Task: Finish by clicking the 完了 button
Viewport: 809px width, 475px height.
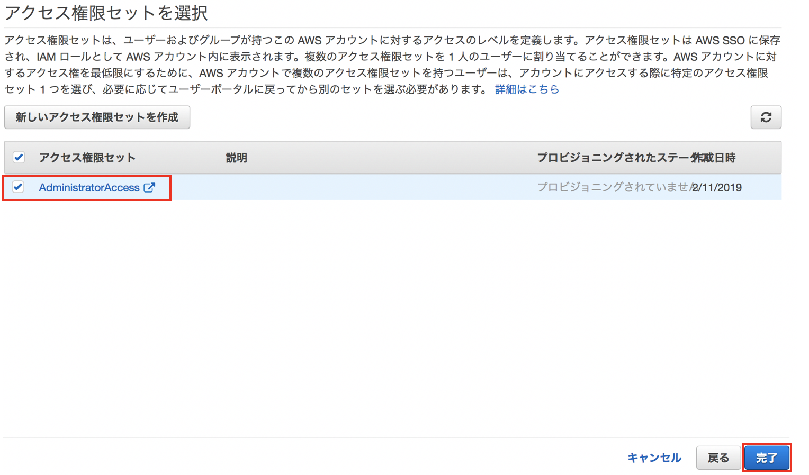Action: [766, 458]
